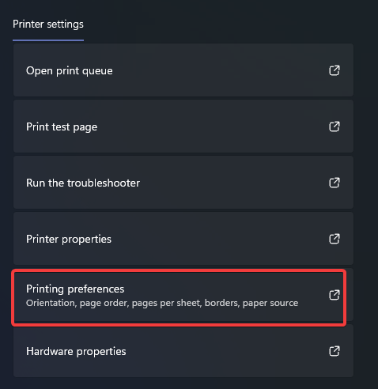Click the external-link icon for Open print queue
This screenshot has width=378, height=389.
(x=335, y=70)
